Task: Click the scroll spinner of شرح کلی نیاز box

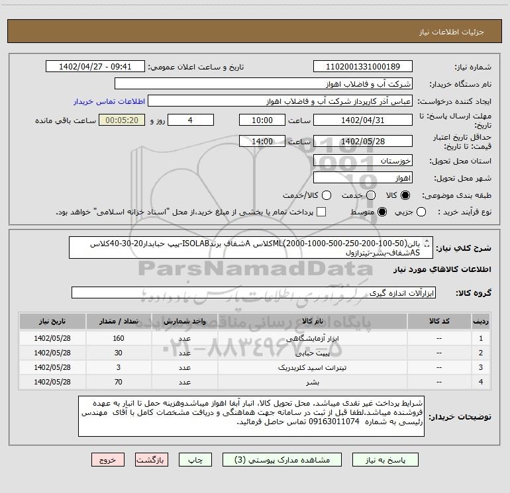Action: tap(427, 243)
